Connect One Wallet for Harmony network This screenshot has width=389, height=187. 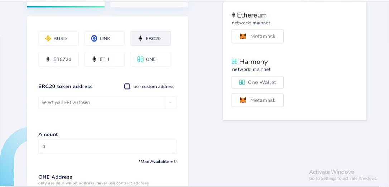pyautogui.click(x=258, y=82)
